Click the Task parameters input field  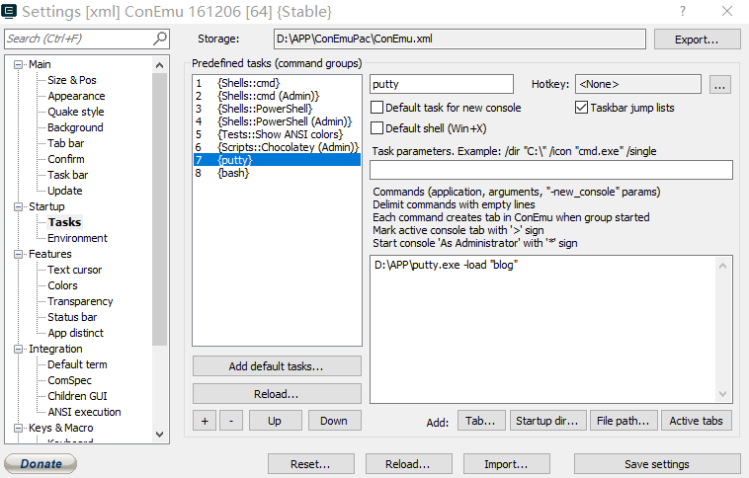click(x=550, y=170)
